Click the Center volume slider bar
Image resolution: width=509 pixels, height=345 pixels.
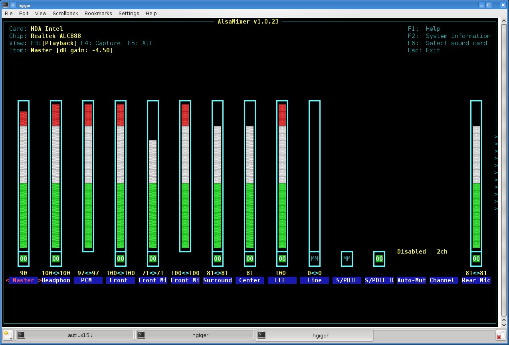[x=250, y=176]
